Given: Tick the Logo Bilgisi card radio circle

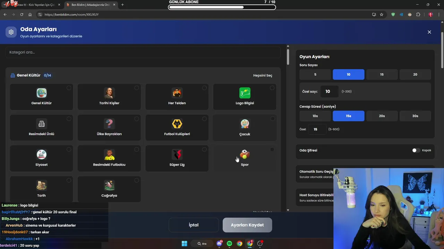Looking at the screenshot, I should 272,88.
